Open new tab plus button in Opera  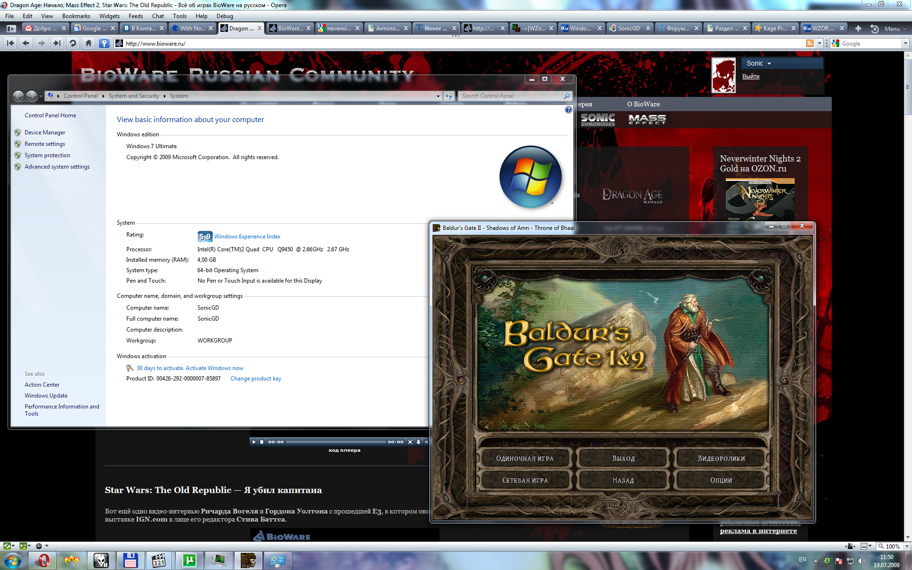[x=858, y=28]
